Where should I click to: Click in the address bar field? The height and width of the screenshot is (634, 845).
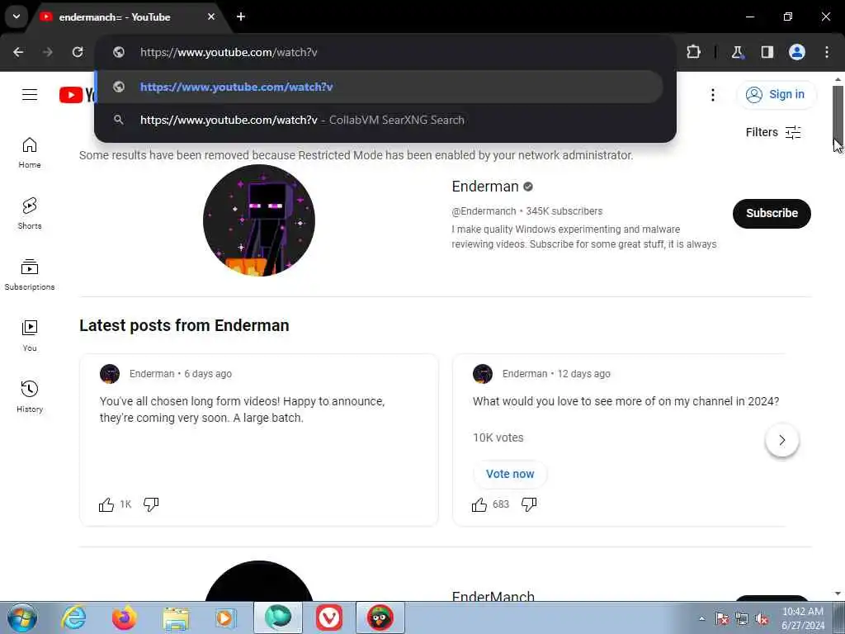click(385, 52)
